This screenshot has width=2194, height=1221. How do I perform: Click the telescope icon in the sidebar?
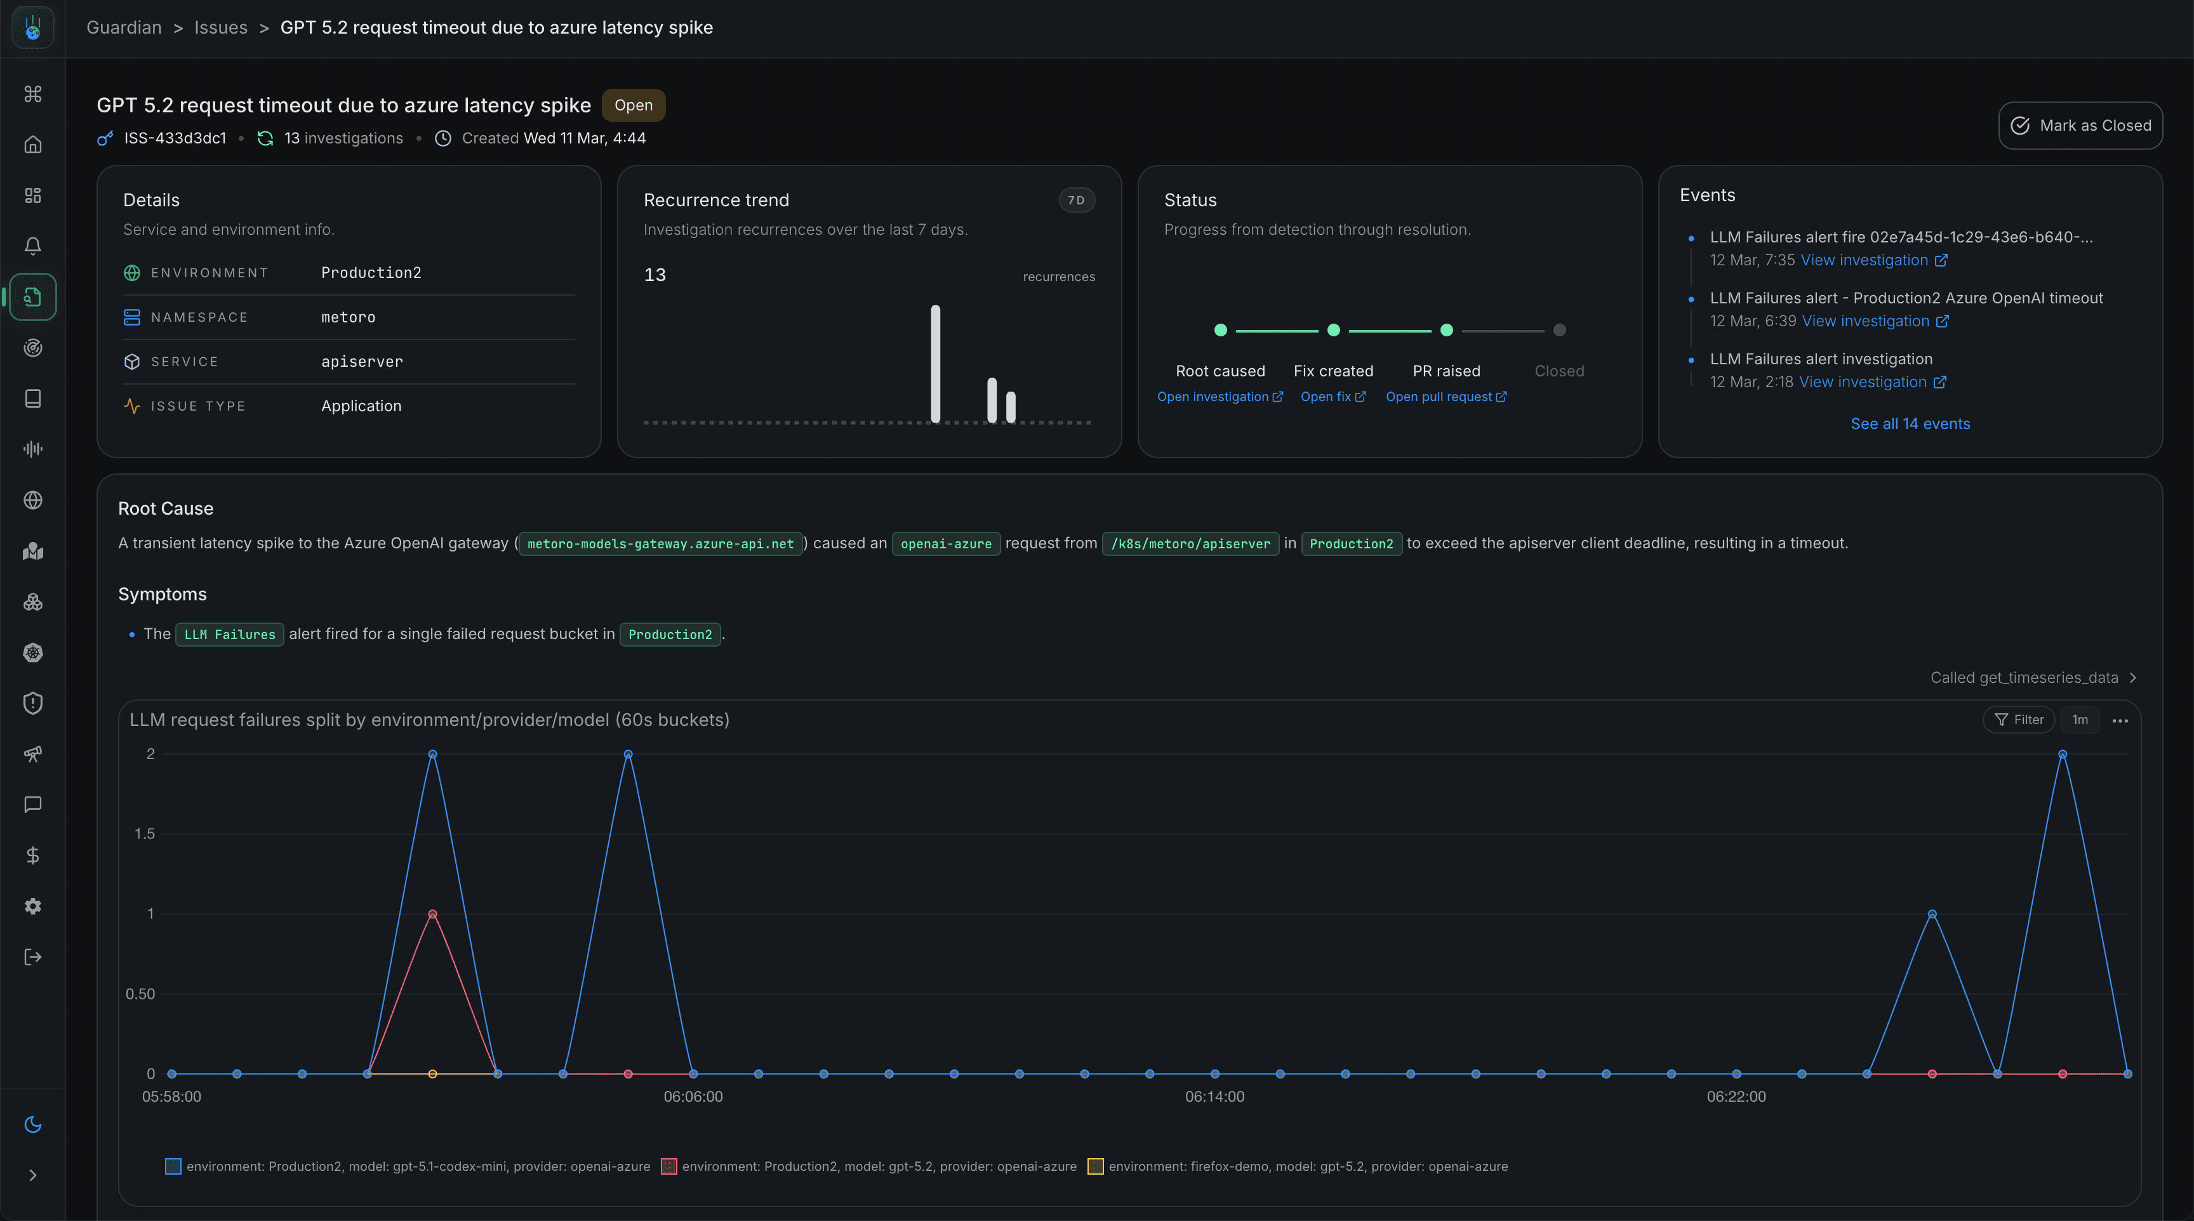pos(32,755)
